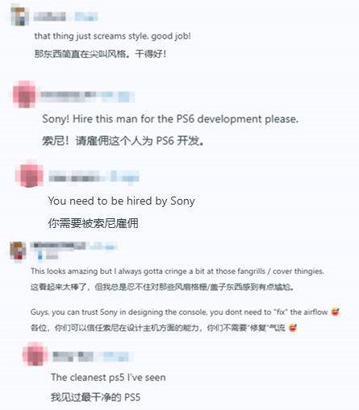
Task: Click the small badge under fourth commenter's name
Action: point(40,257)
